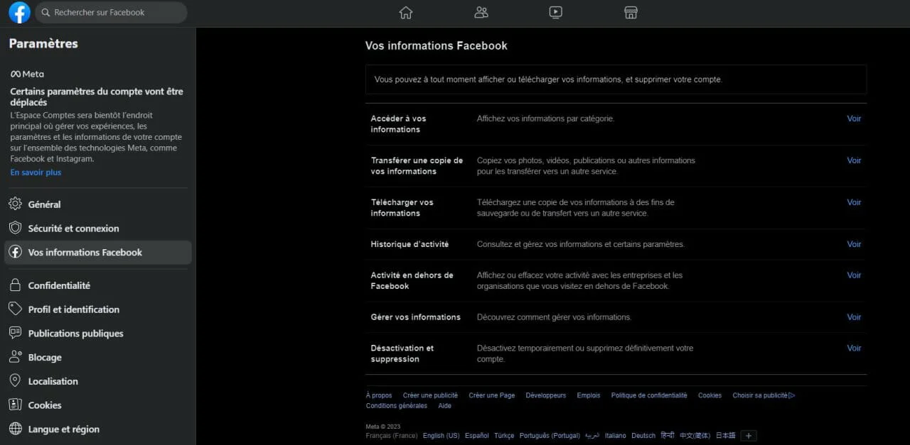The width and height of the screenshot is (910, 445).
Task: Click the Rechercher sur Facebook search field
Action: pos(110,12)
